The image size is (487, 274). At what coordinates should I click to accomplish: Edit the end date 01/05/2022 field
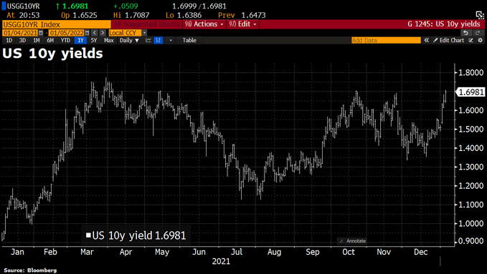click(x=67, y=33)
